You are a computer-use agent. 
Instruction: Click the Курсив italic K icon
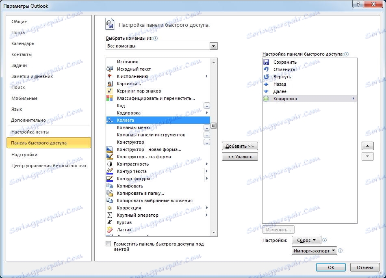(110, 222)
